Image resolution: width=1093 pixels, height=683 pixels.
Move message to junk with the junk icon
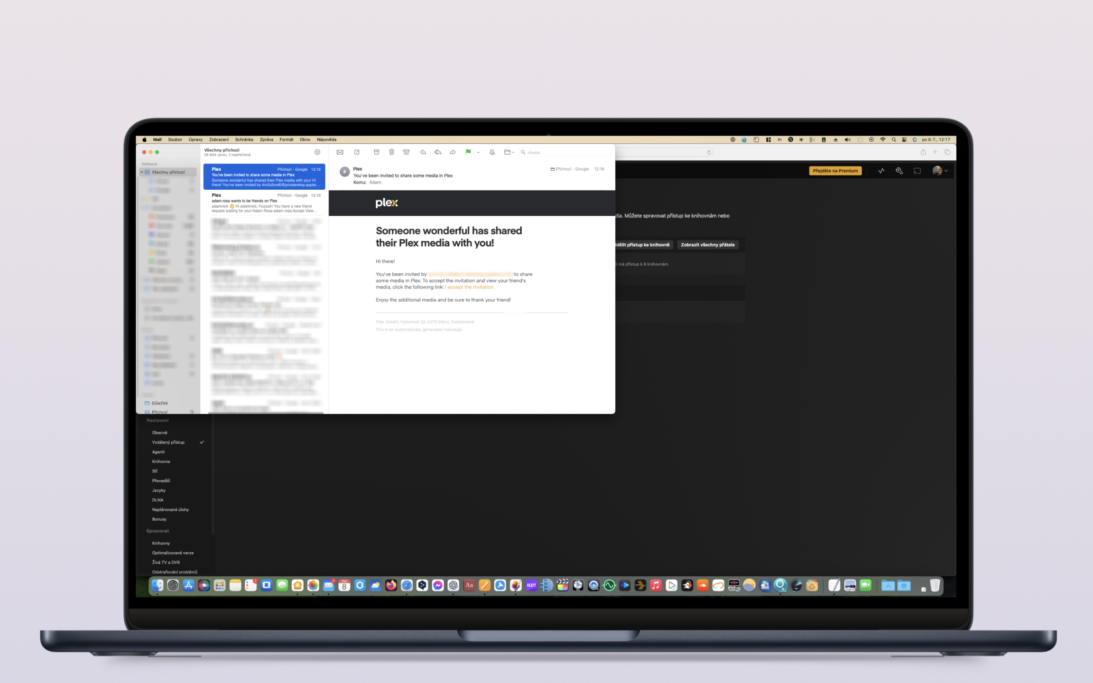tap(406, 152)
